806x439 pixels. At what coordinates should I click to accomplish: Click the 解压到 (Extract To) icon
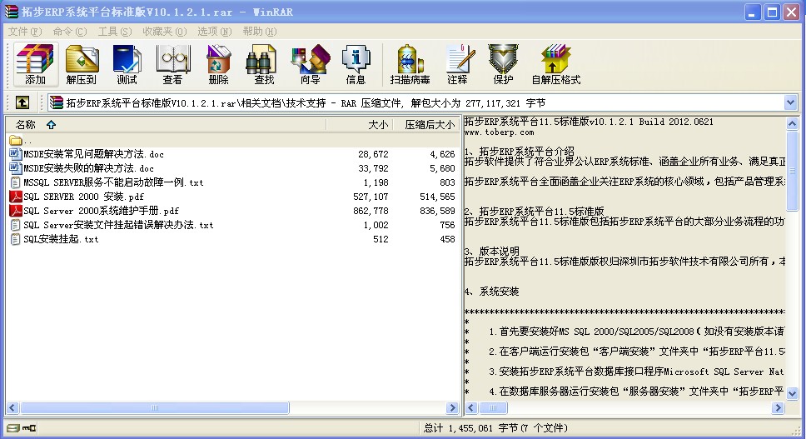[x=82, y=65]
